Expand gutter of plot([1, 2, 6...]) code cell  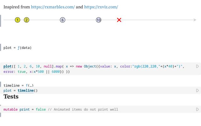(1, 69)
